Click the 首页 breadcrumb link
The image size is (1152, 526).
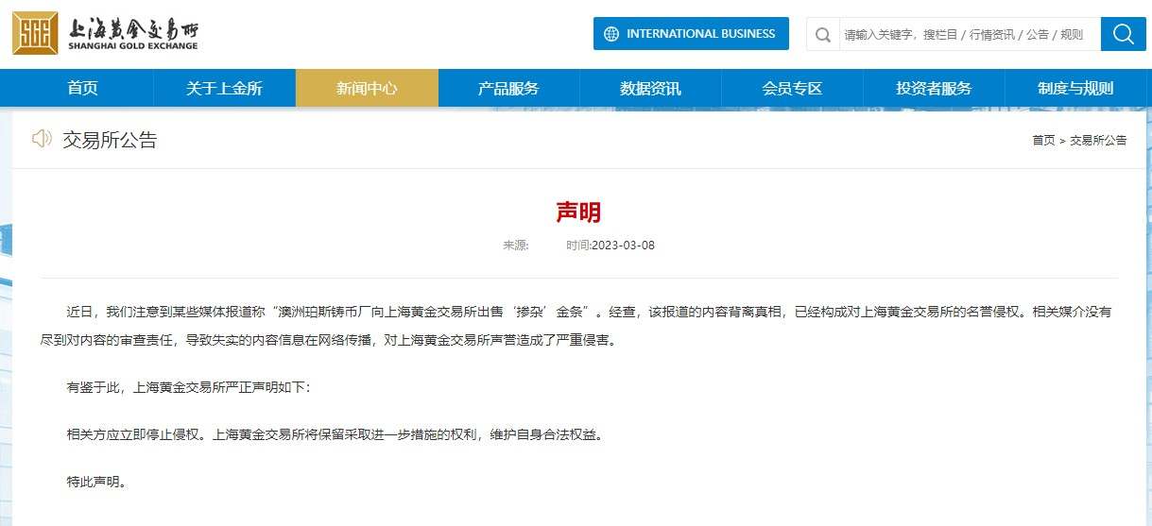(x=1043, y=141)
